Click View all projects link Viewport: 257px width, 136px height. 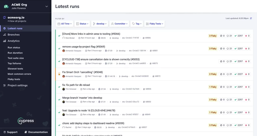[17, 21]
